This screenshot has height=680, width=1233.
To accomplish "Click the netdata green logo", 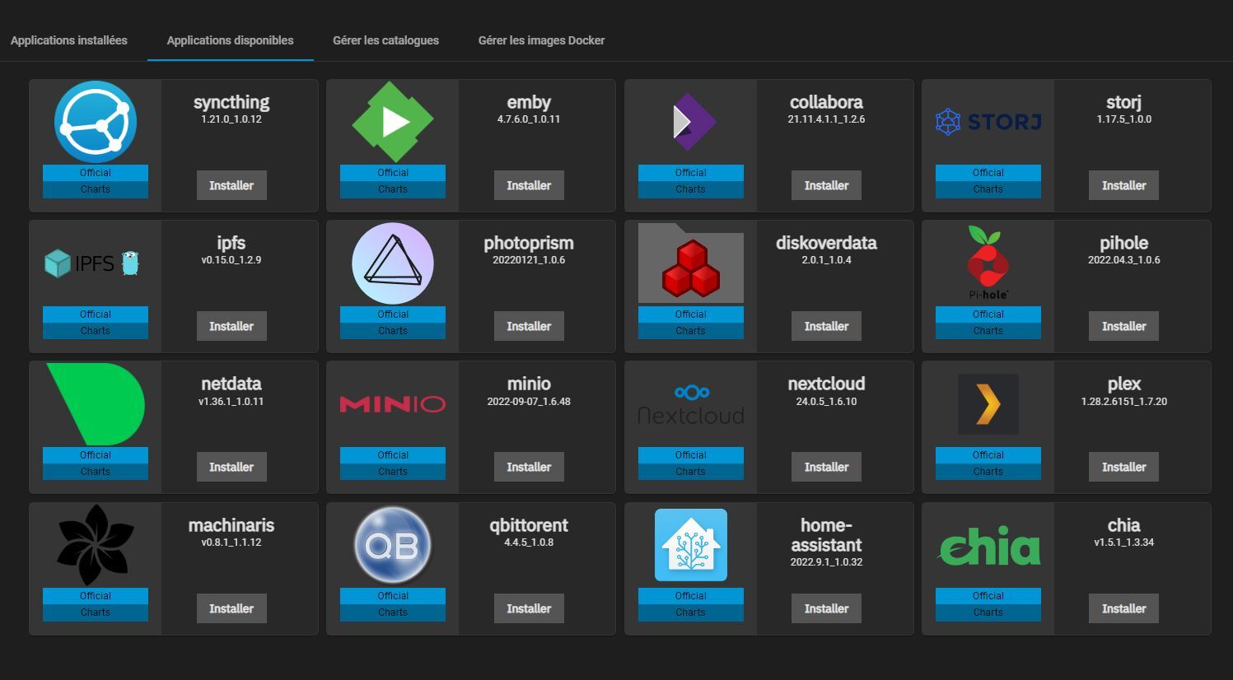I will pyautogui.click(x=96, y=404).
